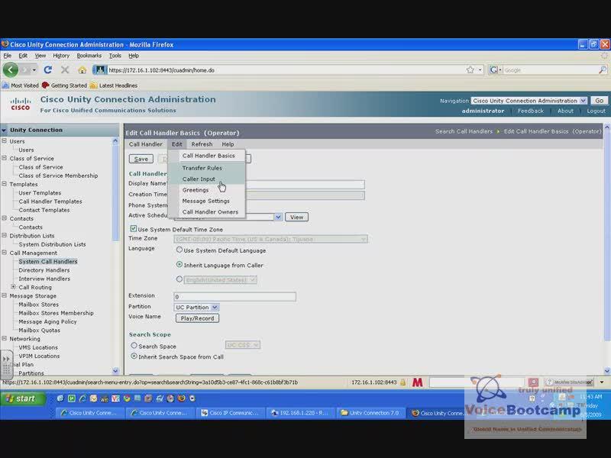Viewport: 611px width, 458px height.
Task: Click the Go navigation button
Action: [x=599, y=101]
